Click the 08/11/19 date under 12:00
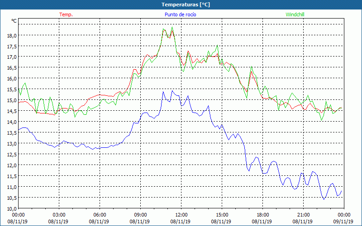362x226 pixels. point(180,221)
